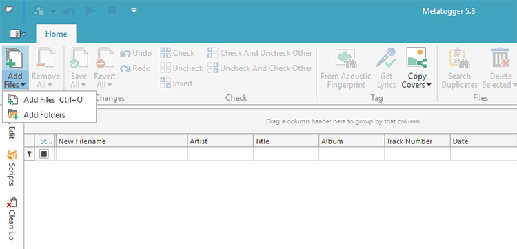The image size is (517, 249).
Task: Click the Remove All icon
Action: [x=45, y=59]
